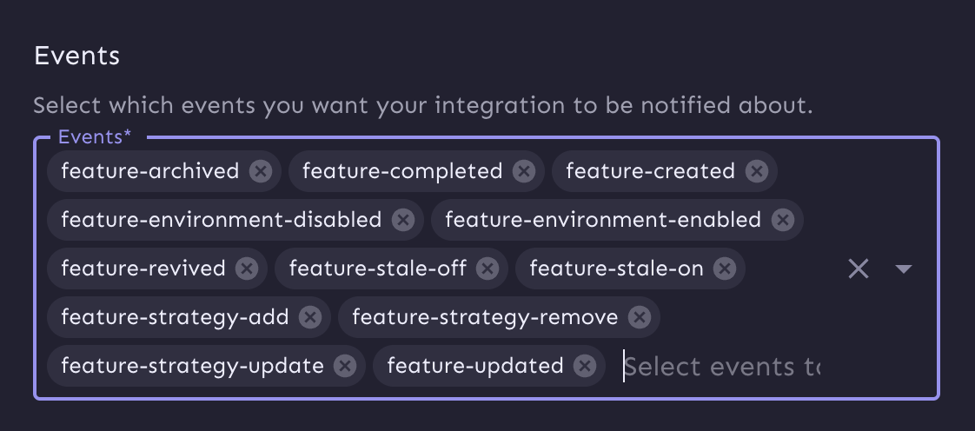
Task: Clear all selected events
Action: pyautogui.click(x=859, y=269)
